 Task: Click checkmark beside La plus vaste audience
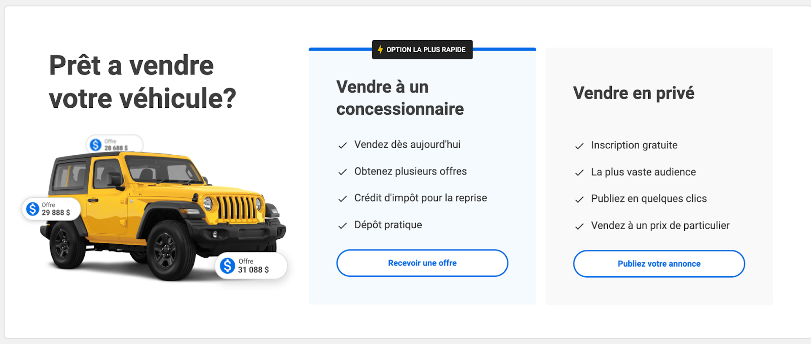pos(579,173)
